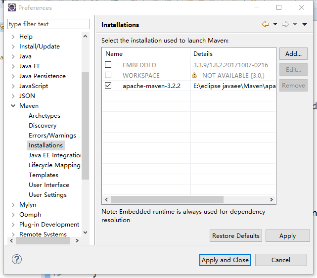Click the warning icon beside NOT AVAILABLE

(x=194, y=75)
